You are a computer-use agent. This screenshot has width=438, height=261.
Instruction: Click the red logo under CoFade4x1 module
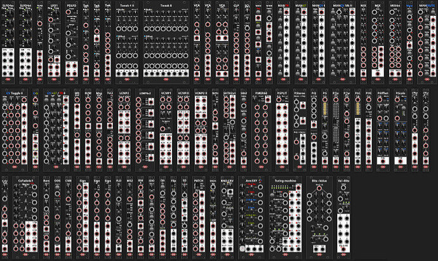click(25, 255)
